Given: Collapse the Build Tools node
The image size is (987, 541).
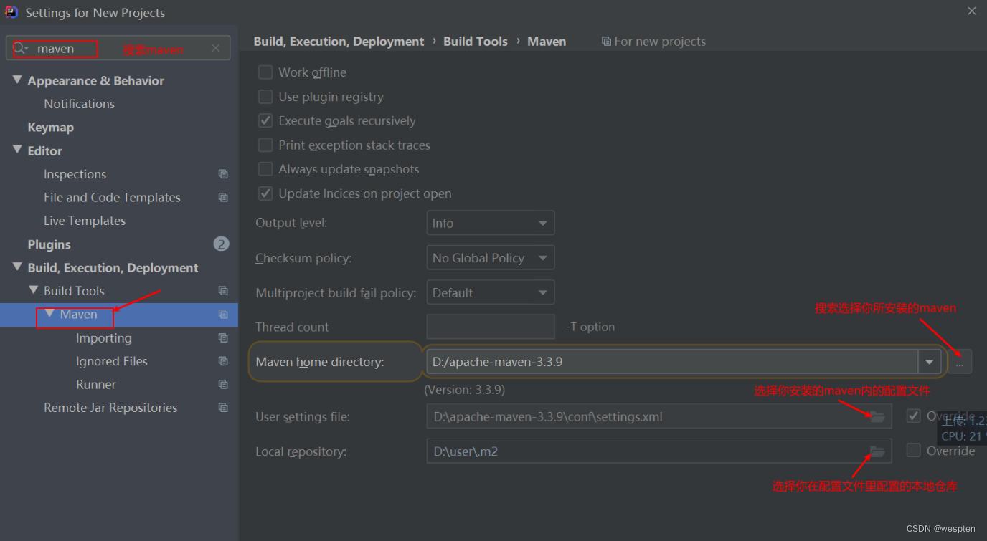Looking at the screenshot, I should click(x=34, y=290).
